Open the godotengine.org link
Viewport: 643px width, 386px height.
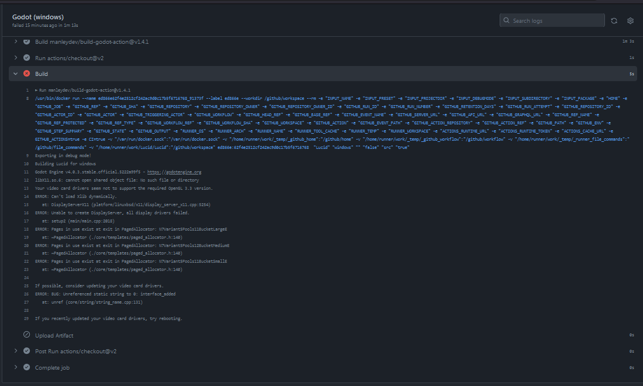(180, 172)
